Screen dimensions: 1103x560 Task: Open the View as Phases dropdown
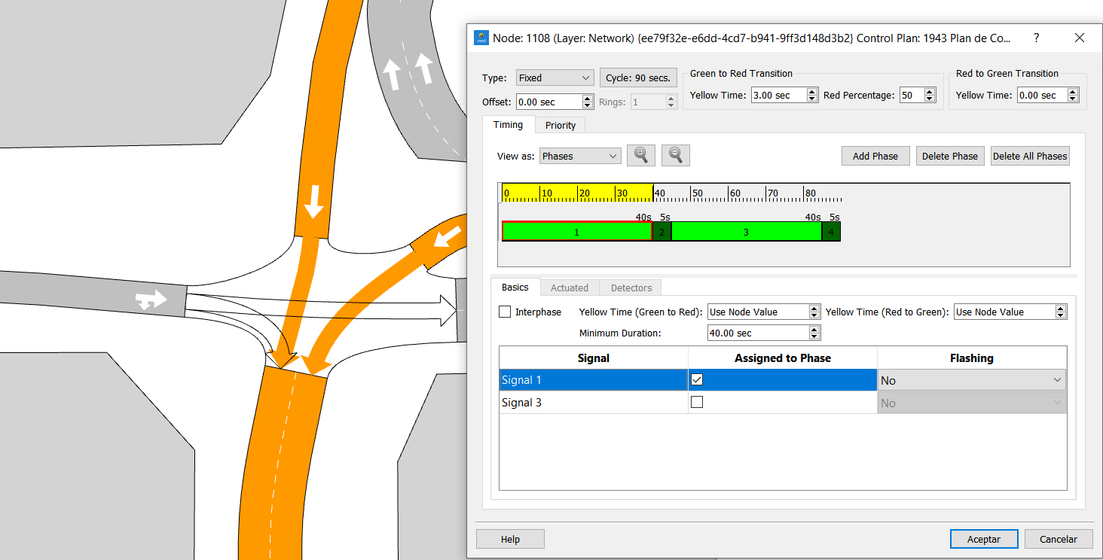(x=579, y=156)
